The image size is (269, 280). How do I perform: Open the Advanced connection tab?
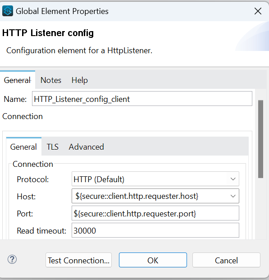pos(87,147)
